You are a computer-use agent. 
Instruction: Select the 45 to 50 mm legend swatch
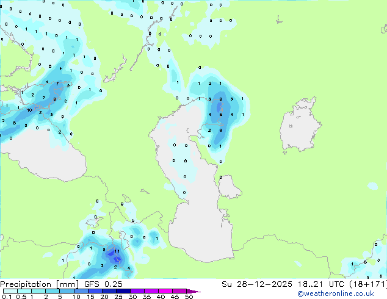[179, 291]
